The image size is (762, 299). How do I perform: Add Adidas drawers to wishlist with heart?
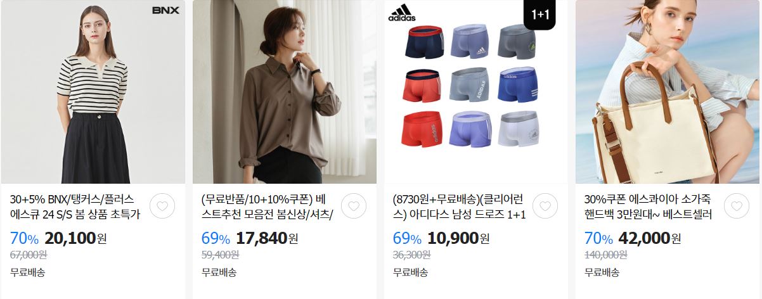545,207
